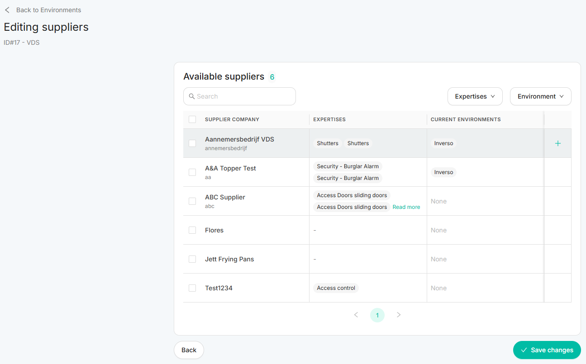Viewport: 586px width, 364px height.
Task: Select the Flores supplier checkbox
Action: coord(192,230)
